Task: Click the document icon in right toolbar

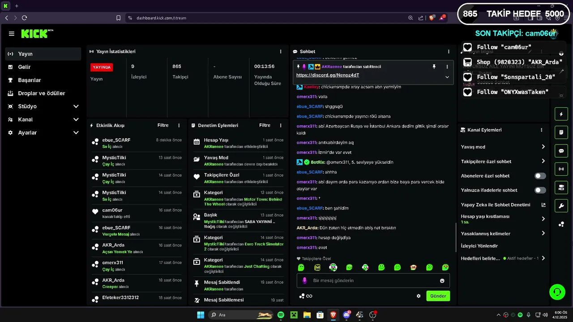Action: [x=561, y=132]
